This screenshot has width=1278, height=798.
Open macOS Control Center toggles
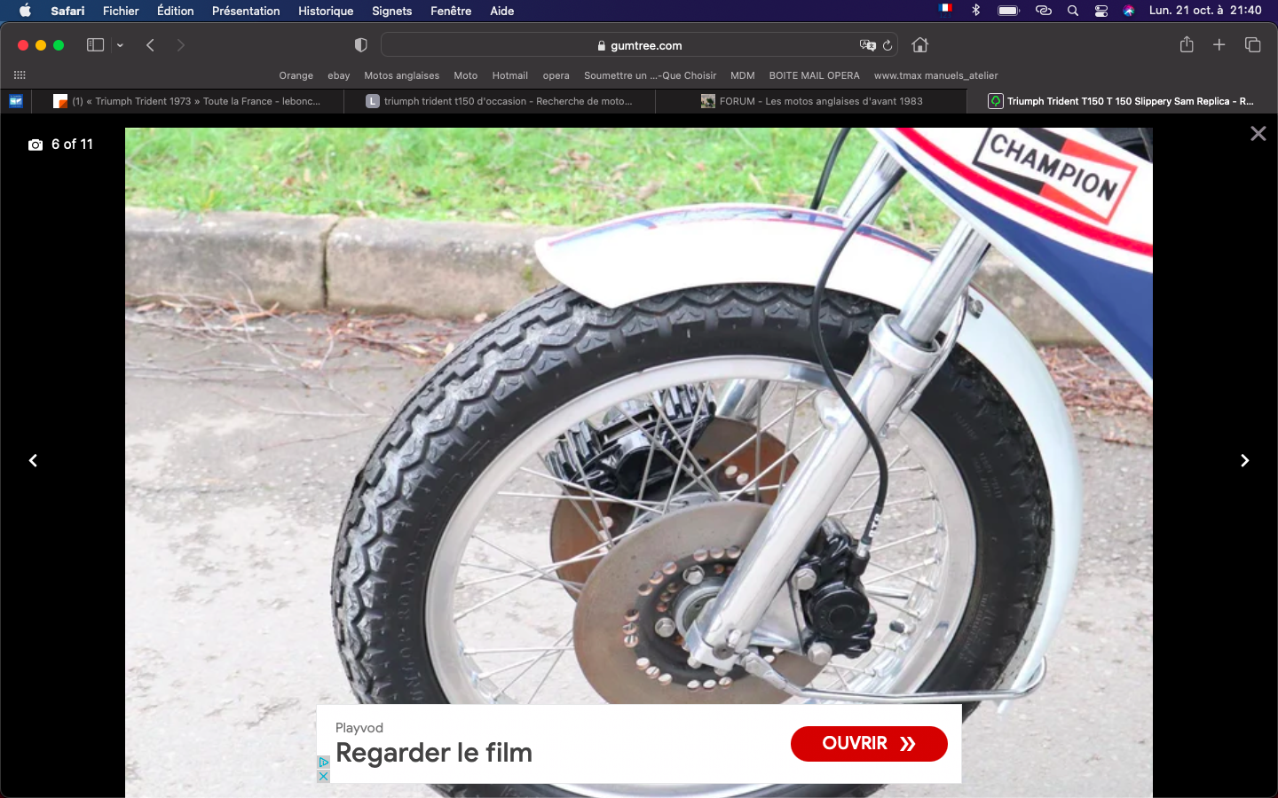(1101, 11)
